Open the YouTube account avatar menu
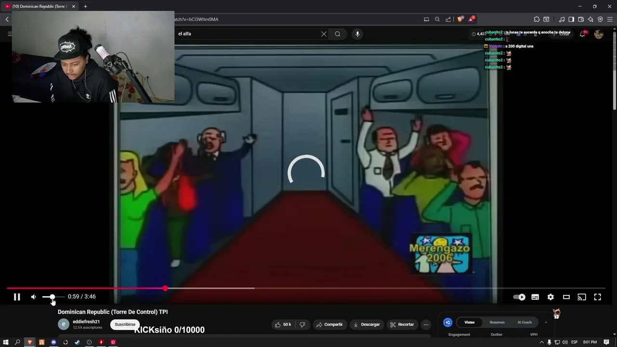Image resolution: width=617 pixels, height=347 pixels. 599,34
